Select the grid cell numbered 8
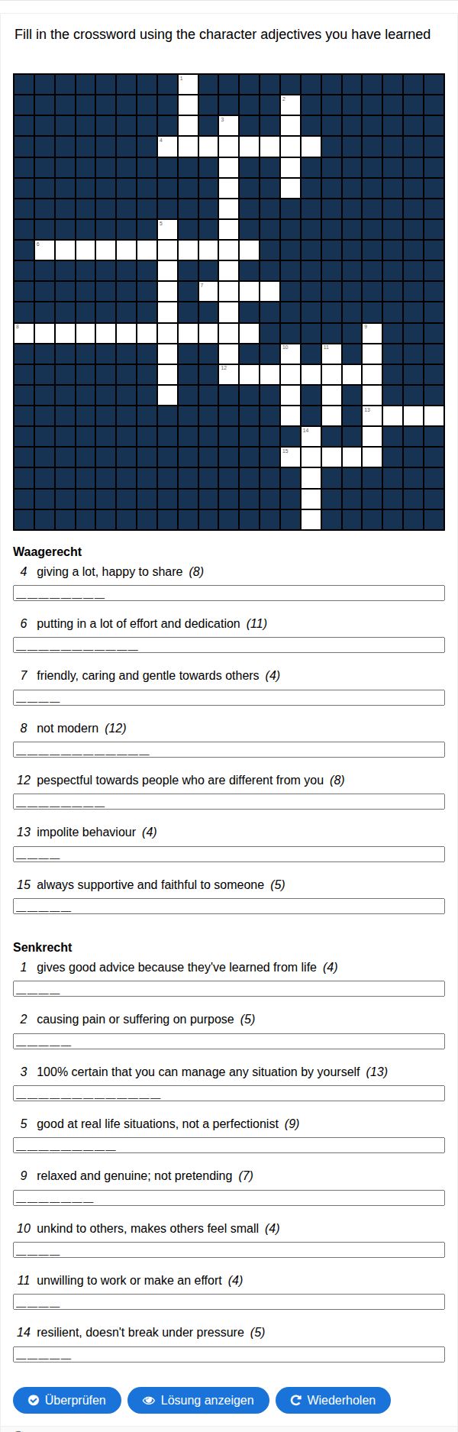458x1432 pixels. (24, 333)
